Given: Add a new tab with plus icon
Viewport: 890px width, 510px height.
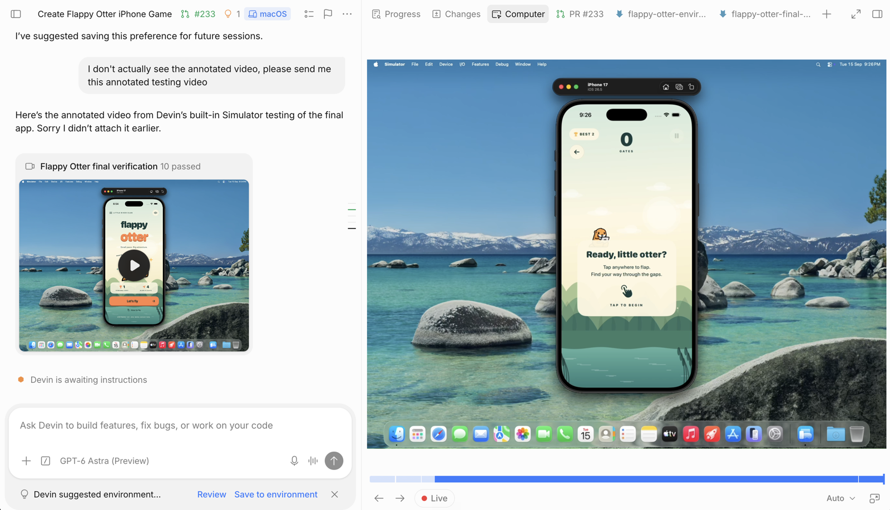Looking at the screenshot, I should click(827, 14).
